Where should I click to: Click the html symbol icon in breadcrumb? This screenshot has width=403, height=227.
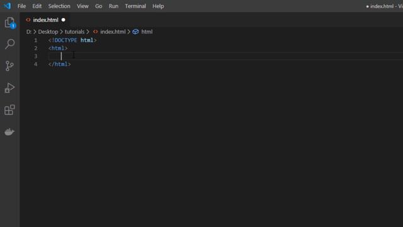coord(135,32)
